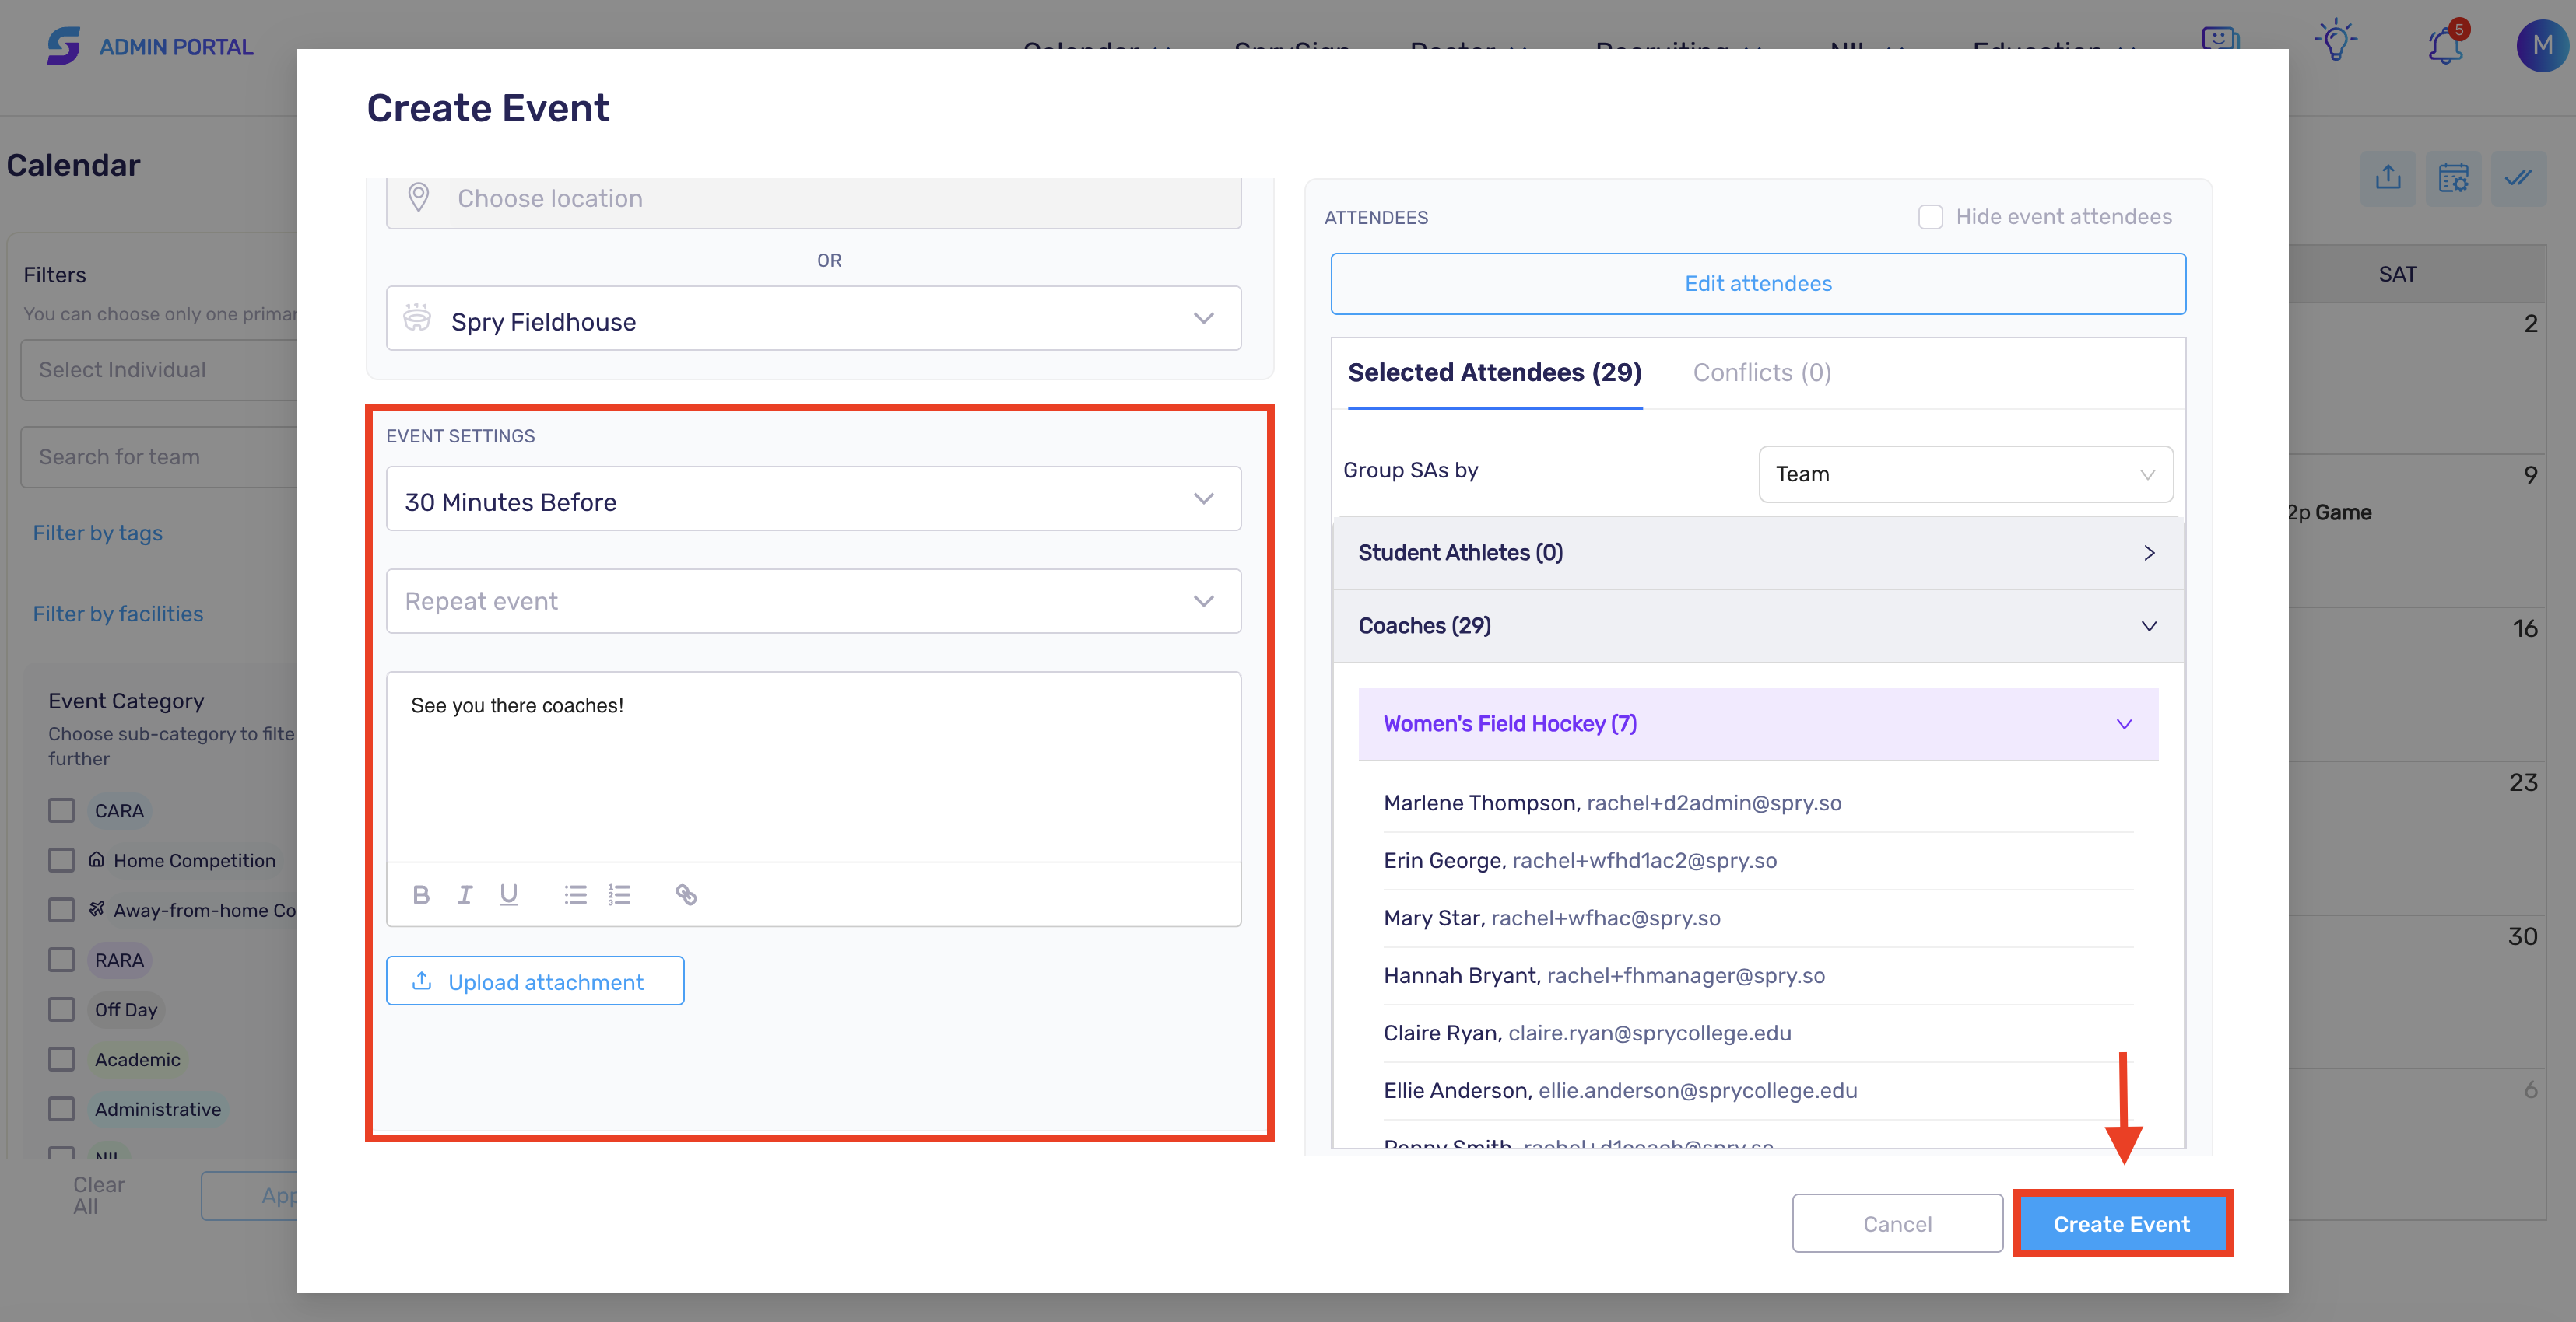Open the chat feedback icon in the header
This screenshot has width=2576, height=1322.
[2220, 43]
